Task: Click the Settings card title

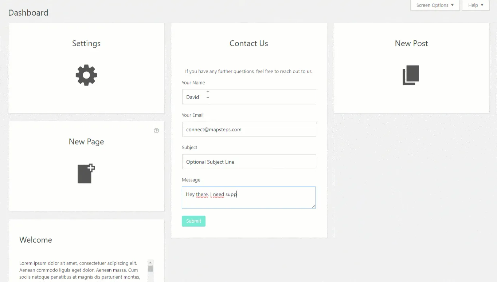Action: tap(86, 43)
